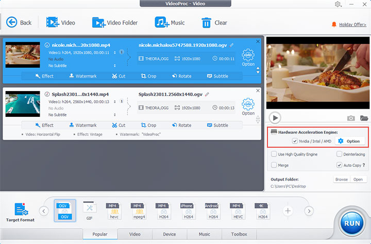The image size is (371, 244).
Task: Show info for nicole.mich...20x1080.mp4
Action: (47, 45)
